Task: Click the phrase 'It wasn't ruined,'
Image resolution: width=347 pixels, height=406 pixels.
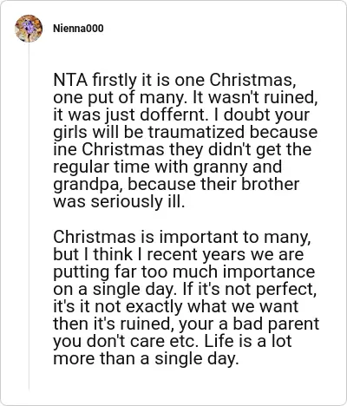Action: (x=253, y=97)
